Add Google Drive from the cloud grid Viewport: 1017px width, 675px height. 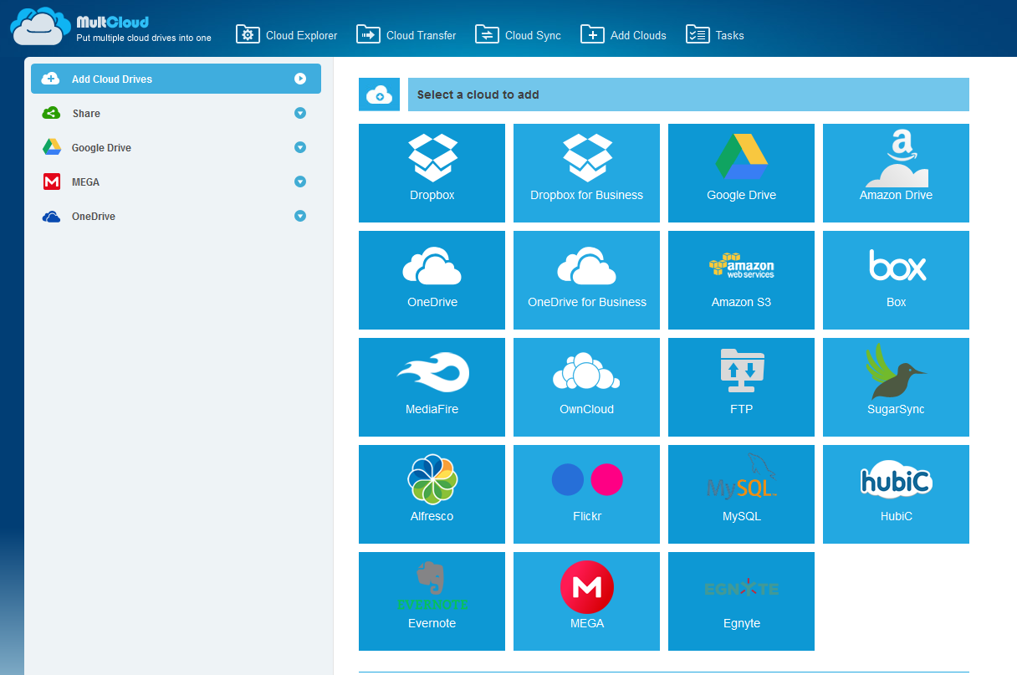pos(741,173)
